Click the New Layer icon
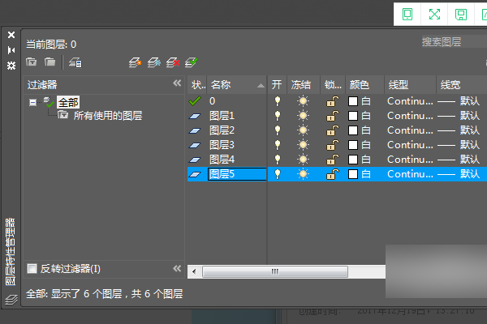The image size is (487, 324). (x=135, y=62)
